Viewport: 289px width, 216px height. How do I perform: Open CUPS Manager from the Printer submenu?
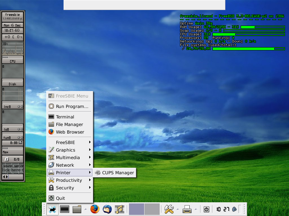(115, 173)
